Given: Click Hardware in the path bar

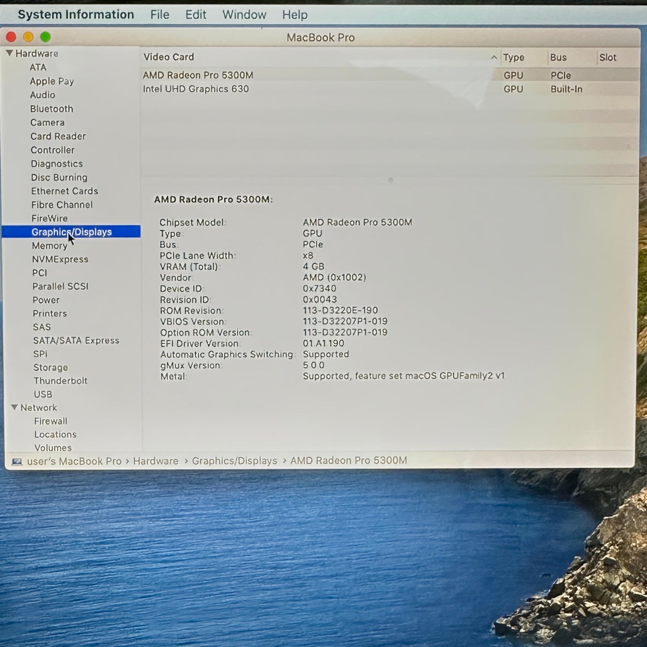Looking at the screenshot, I should pos(155,461).
